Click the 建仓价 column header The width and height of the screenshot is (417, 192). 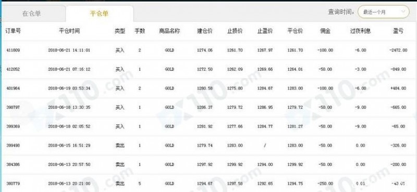pos(205,31)
